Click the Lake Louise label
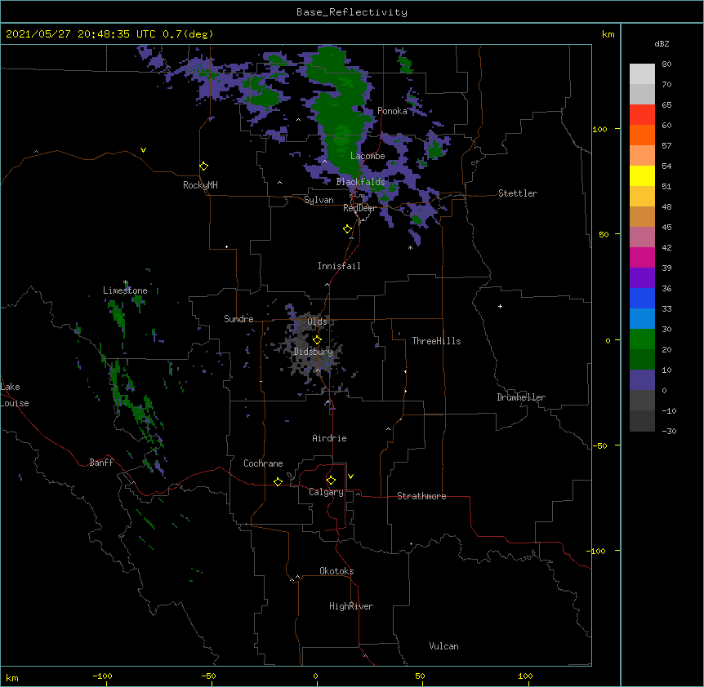The width and height of the screenshot is (704, 687). pos(15,395)
